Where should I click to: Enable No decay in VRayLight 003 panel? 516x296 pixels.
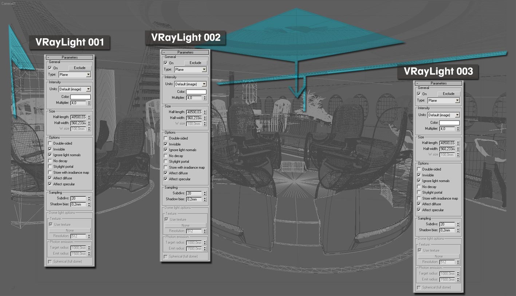pyautogui.click(x=419, y=187)
